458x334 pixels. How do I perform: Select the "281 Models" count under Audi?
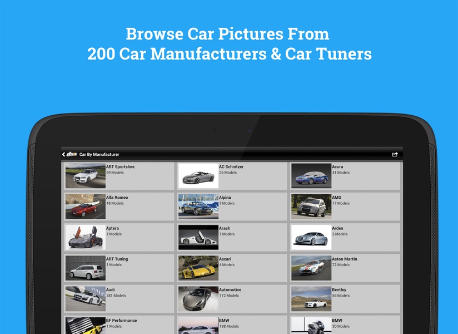click(116, 296)
